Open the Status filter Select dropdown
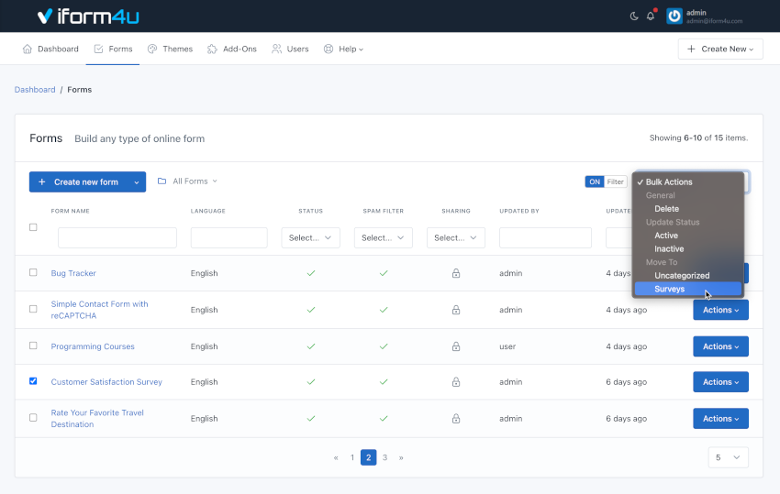Screen dimensions: 780x494 point(310,237)
